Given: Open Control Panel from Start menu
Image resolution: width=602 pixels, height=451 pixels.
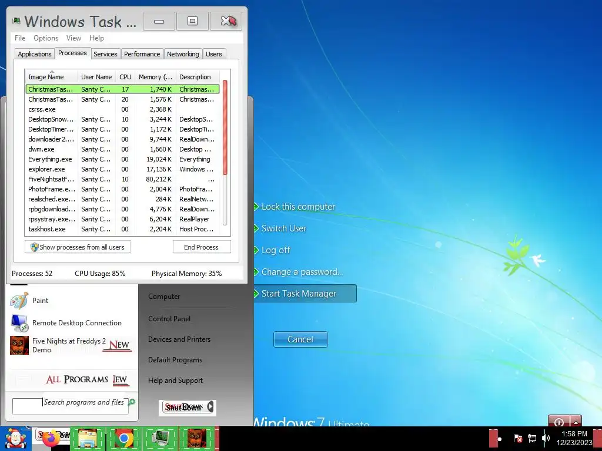Looking at the screenshot, I should (169, 319).
